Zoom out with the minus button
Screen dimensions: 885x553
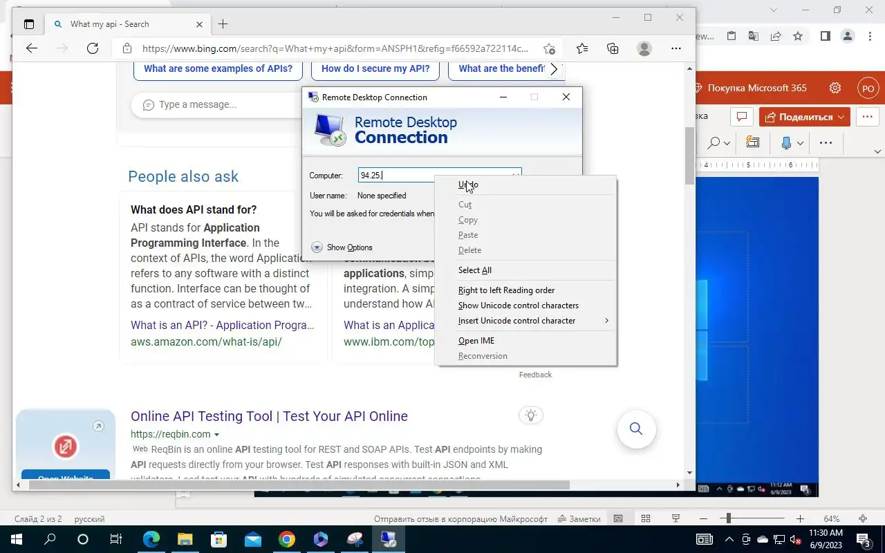tap(703, 518)
